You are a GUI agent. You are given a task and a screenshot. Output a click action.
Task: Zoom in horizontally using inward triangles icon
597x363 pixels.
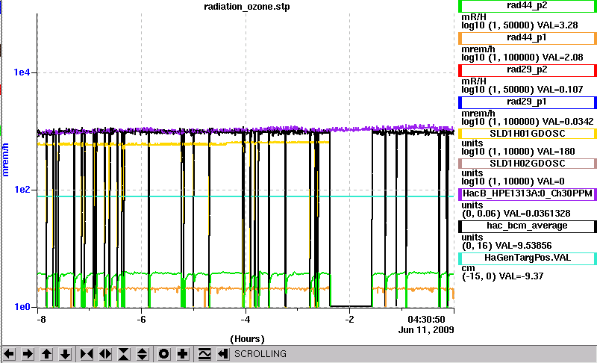pos(87,354)
